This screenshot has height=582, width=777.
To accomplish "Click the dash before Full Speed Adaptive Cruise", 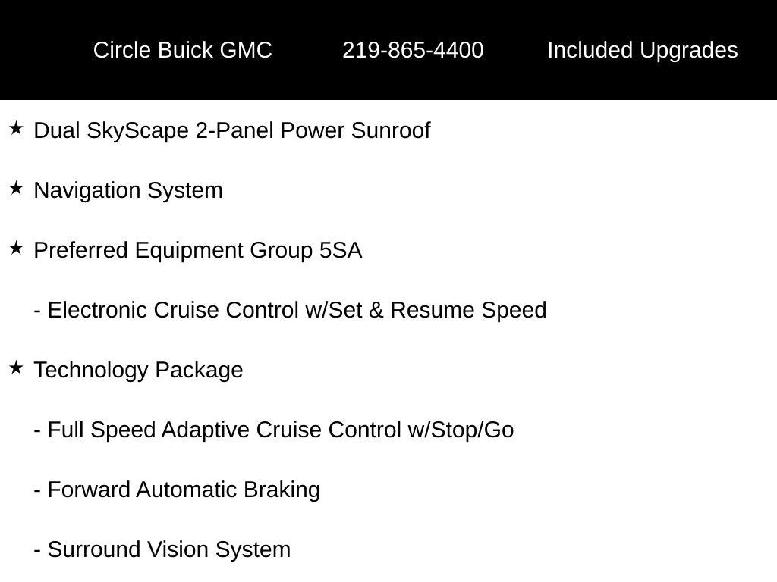I will (x=37, y=430).
